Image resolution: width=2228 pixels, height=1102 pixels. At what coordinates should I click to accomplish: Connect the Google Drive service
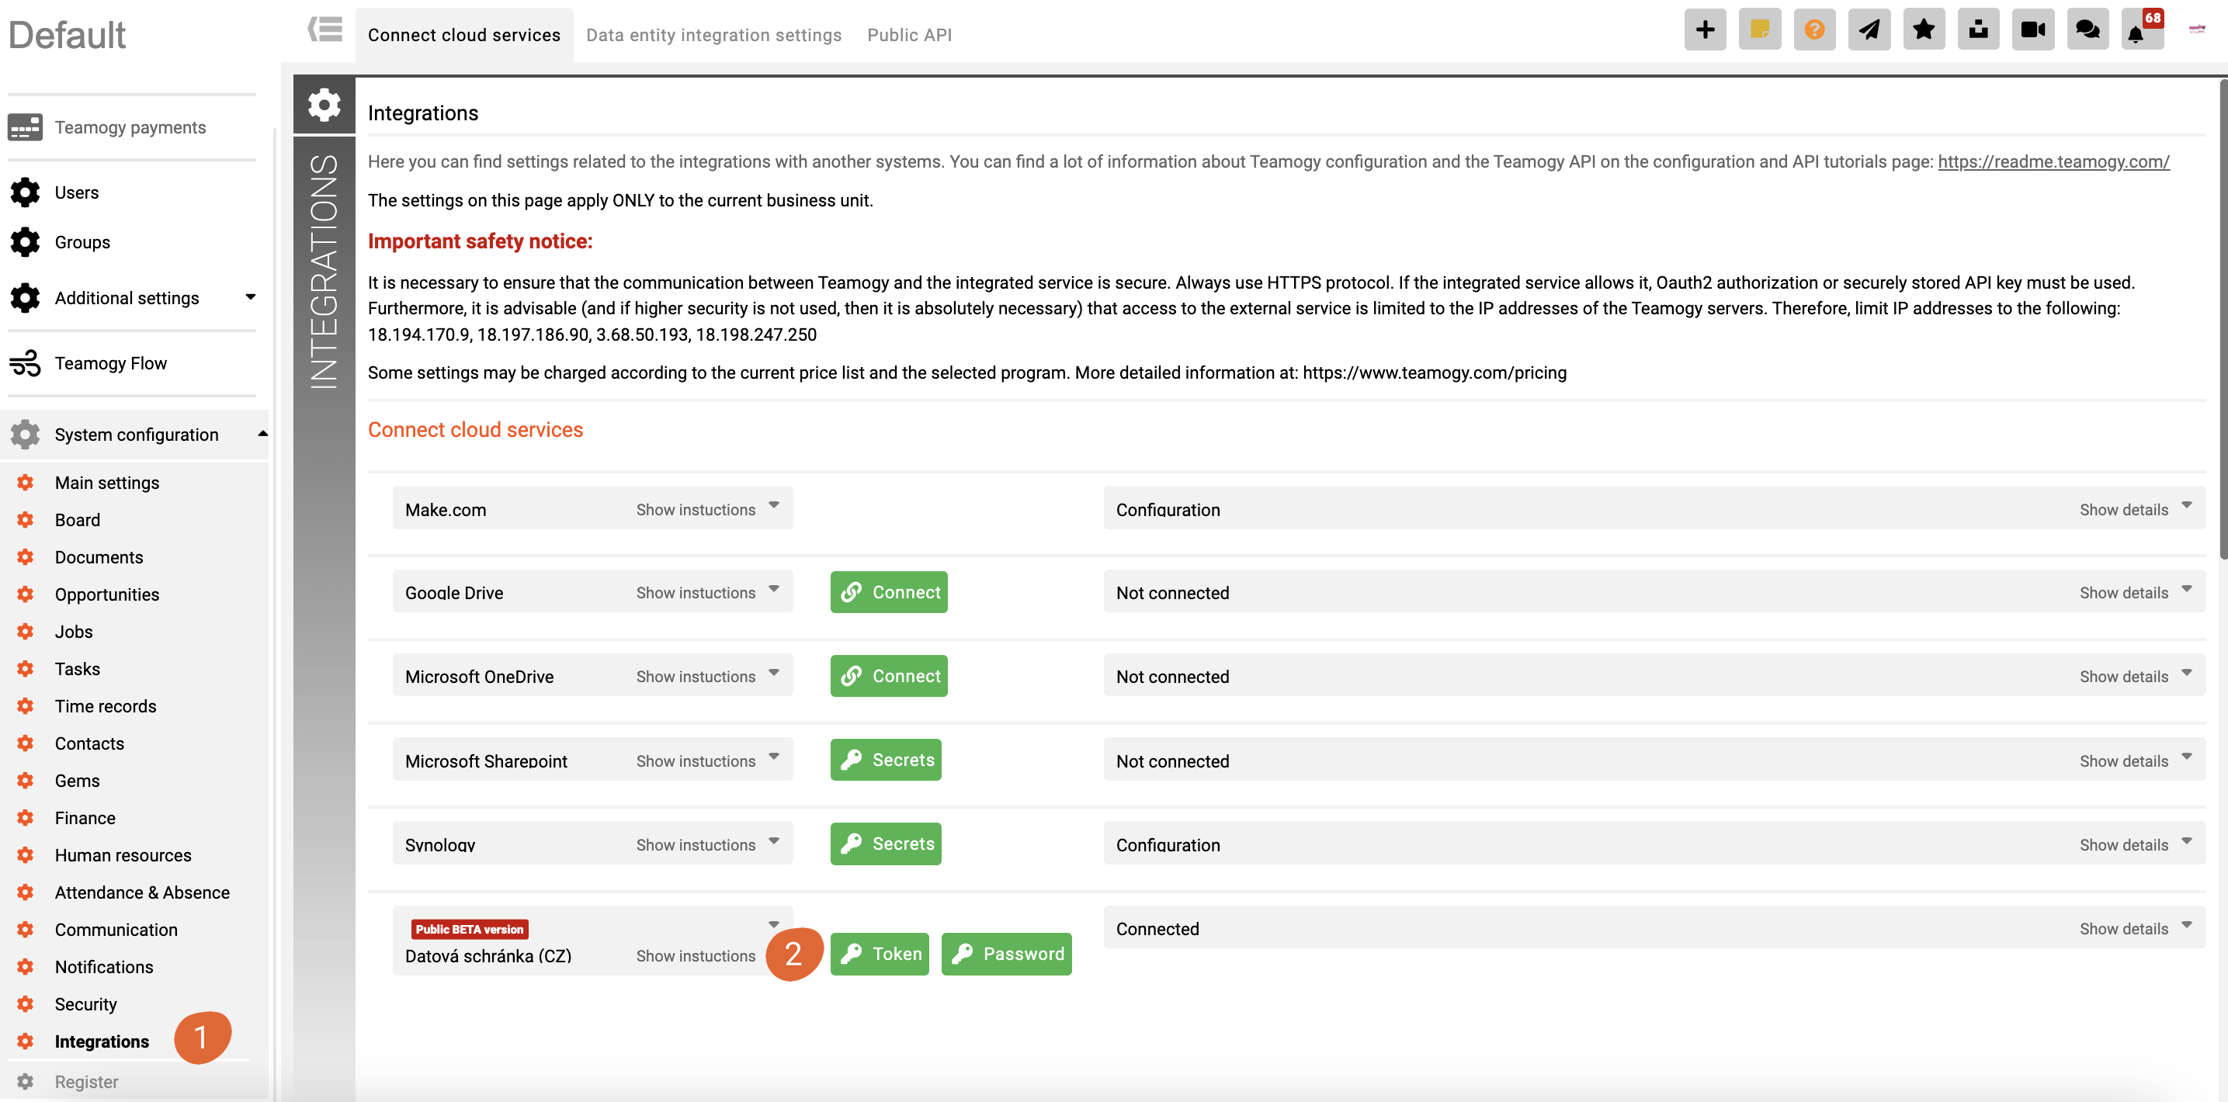pyautogui.click(x=888, y=592)
